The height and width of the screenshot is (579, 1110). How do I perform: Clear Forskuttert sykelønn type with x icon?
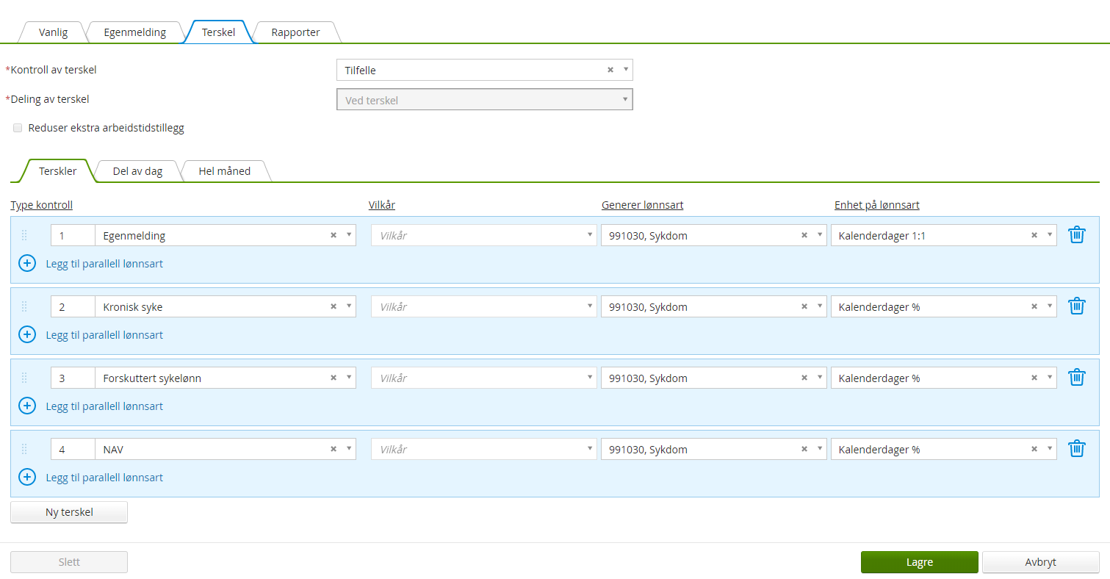[x=333, y=378]
